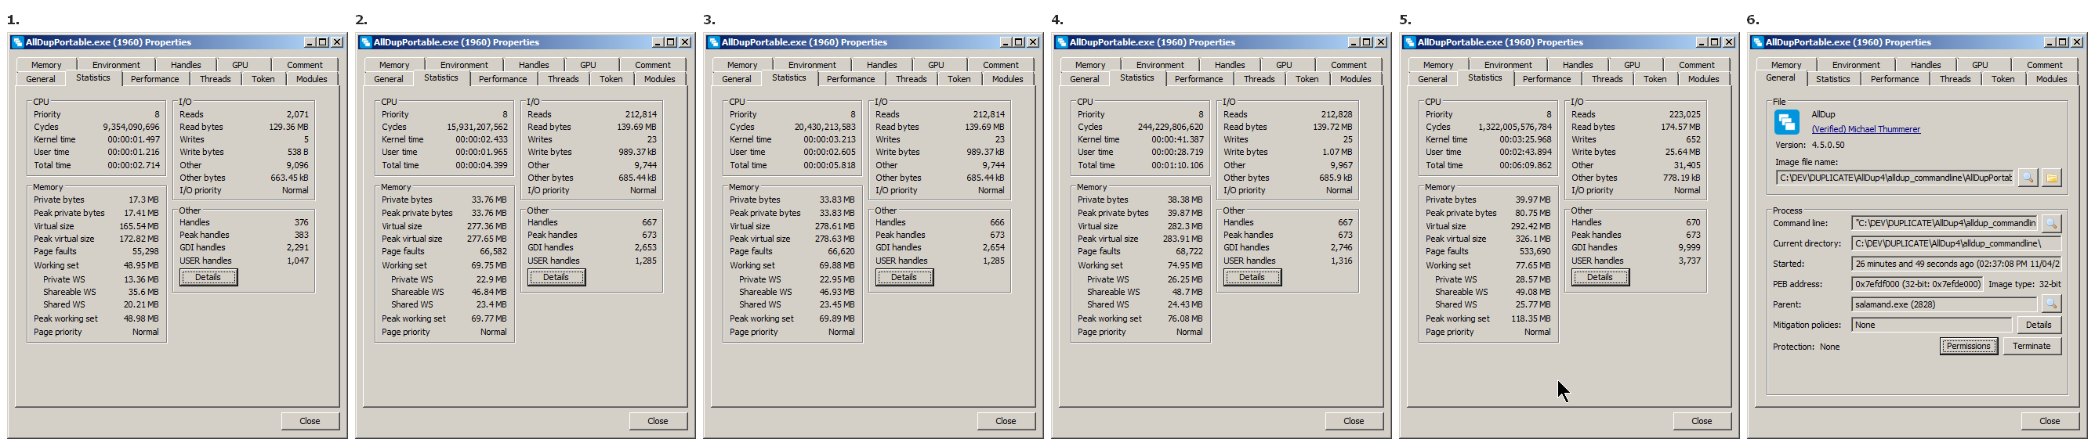The image size is (2095, 446).
Task: Click the AllDup application icon in File group
Action: coord(1786,123)
